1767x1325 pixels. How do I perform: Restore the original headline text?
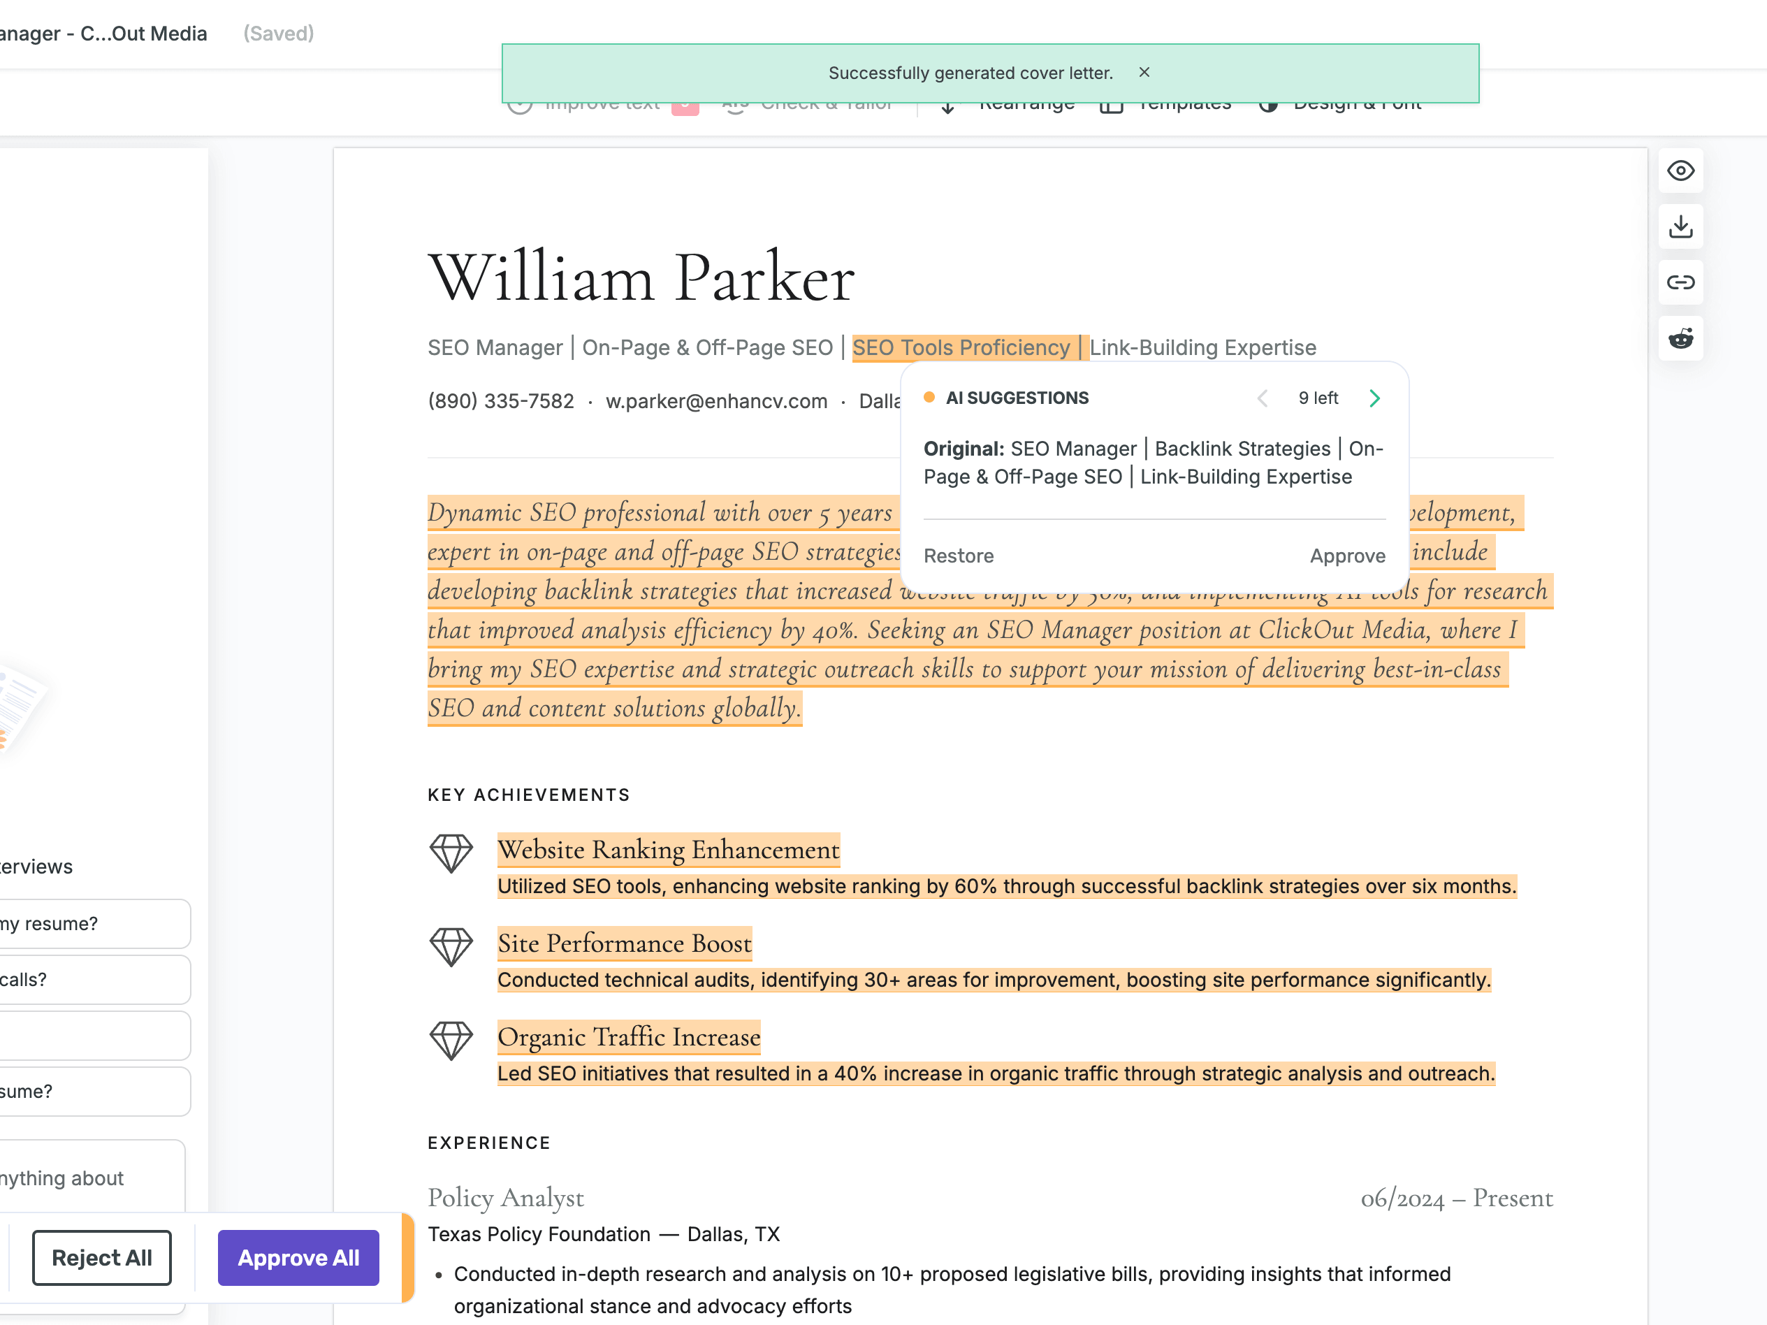pyautogui.click(x=959, y=556)
